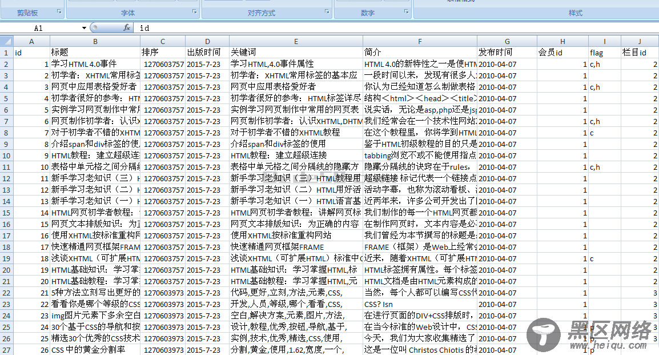Select column A header
Image resolution: width=659 pixels, height=355 pixels.
coord(31,41)
